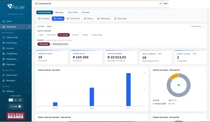Click the Orders Placed 15 card
The height and width of the screenshot is (122, 210).
(52, 57)
